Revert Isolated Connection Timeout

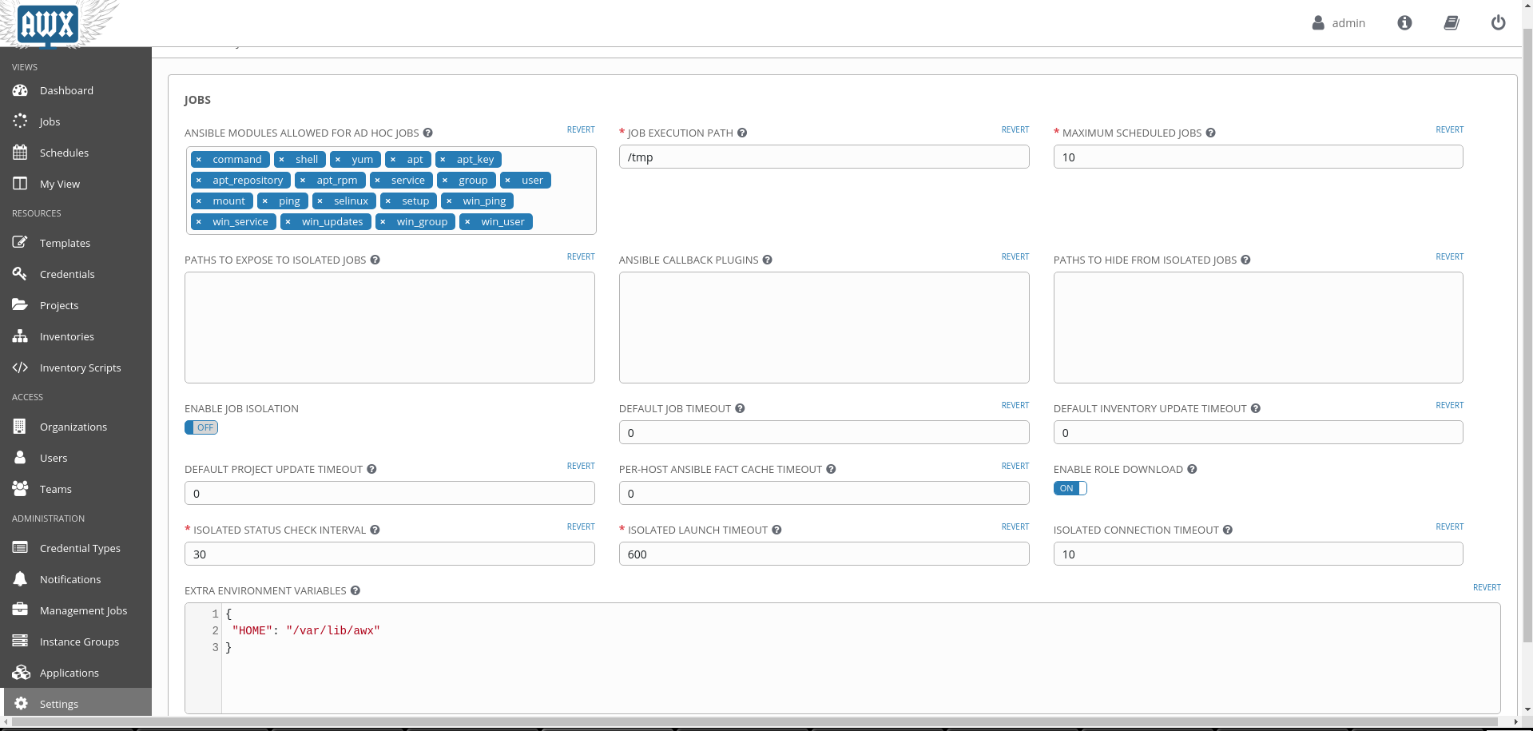(1449, 526)
